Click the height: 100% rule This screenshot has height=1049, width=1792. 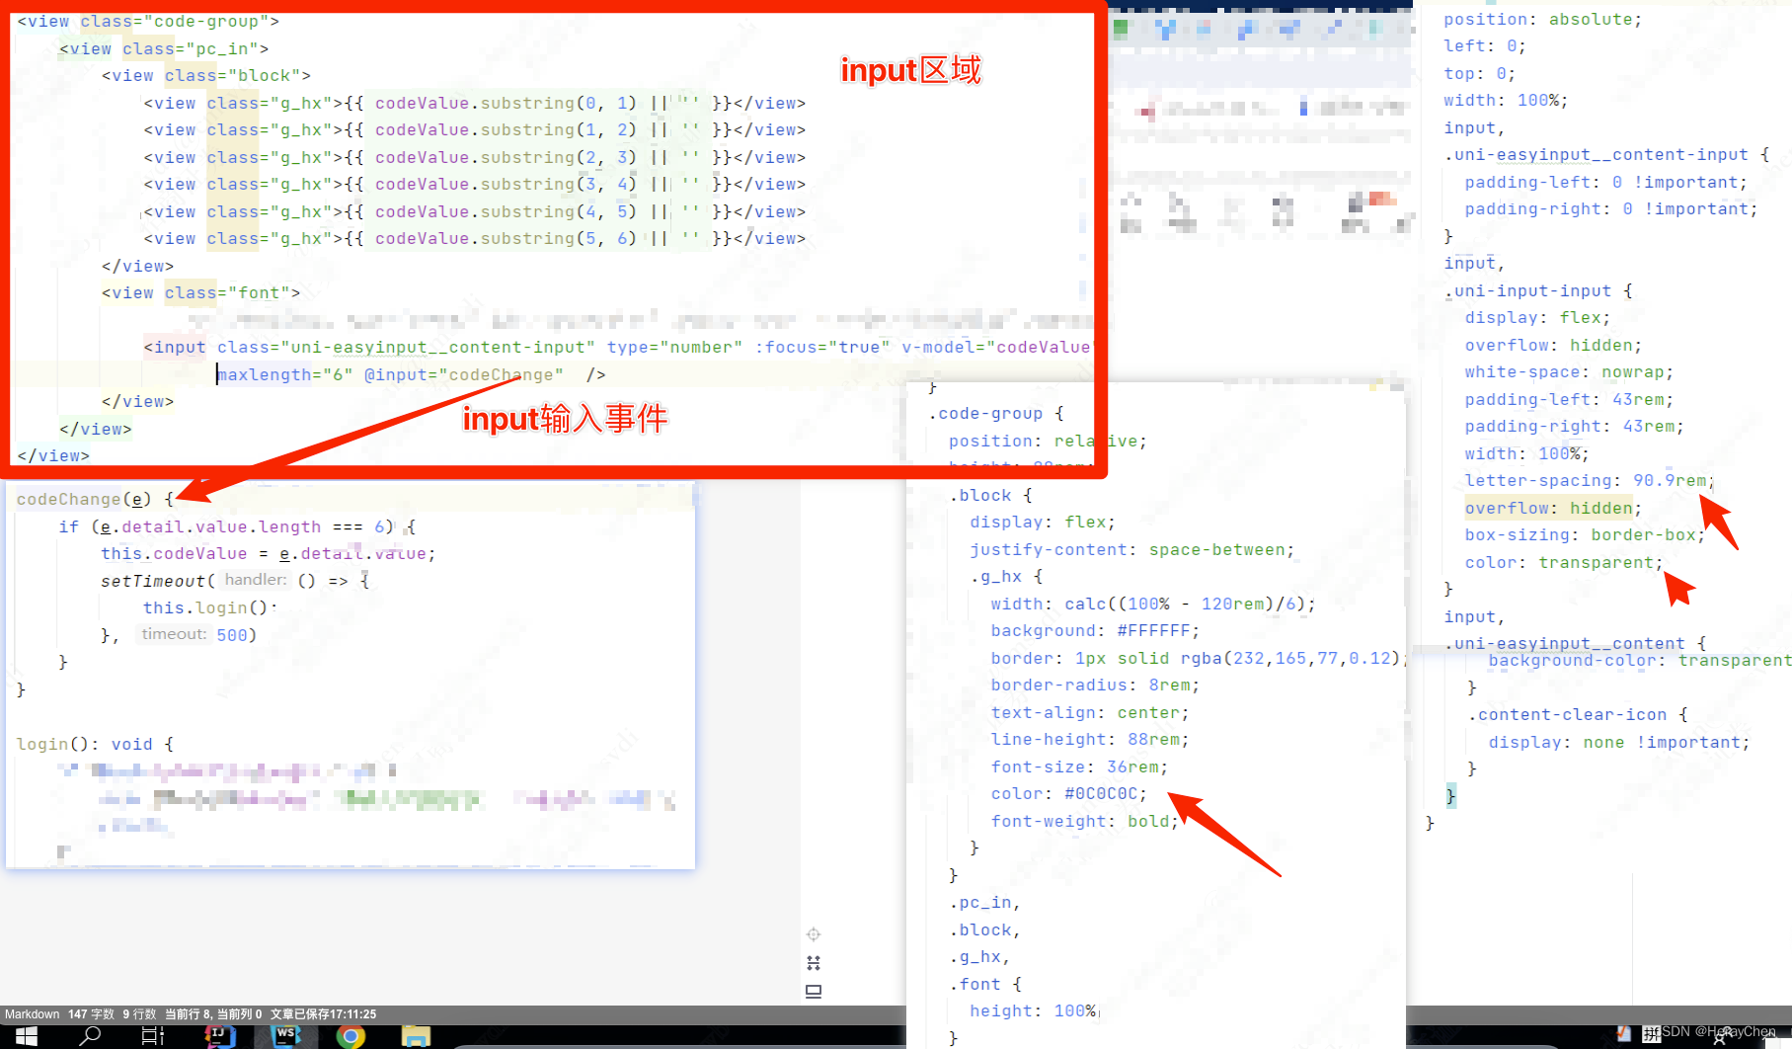tap(1034, 1011)
